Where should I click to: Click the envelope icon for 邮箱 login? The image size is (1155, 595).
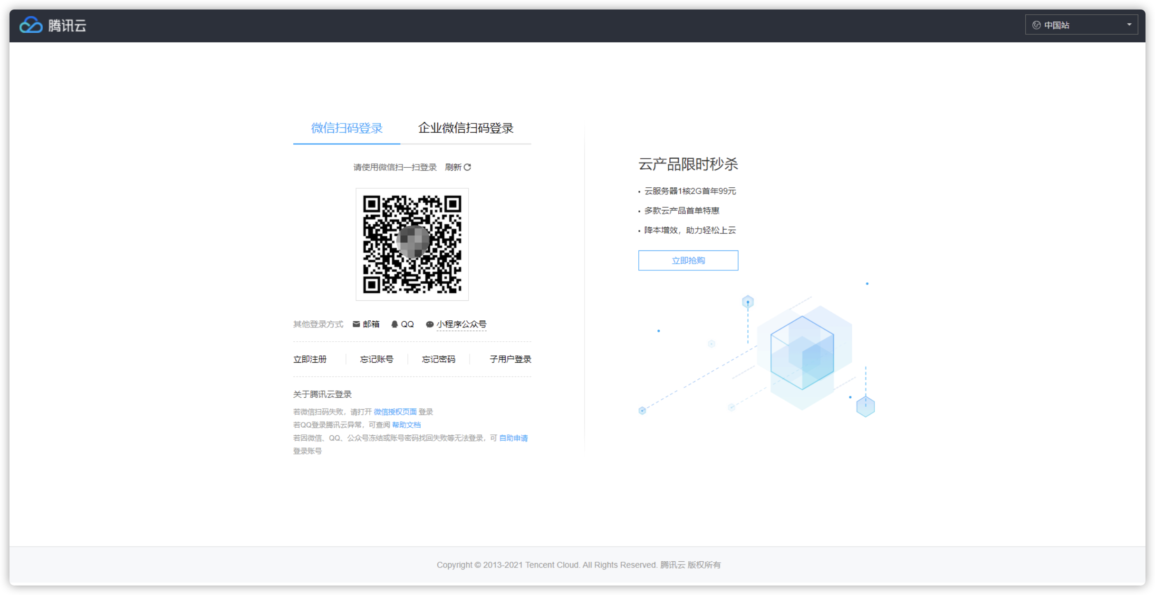[356, 324]
